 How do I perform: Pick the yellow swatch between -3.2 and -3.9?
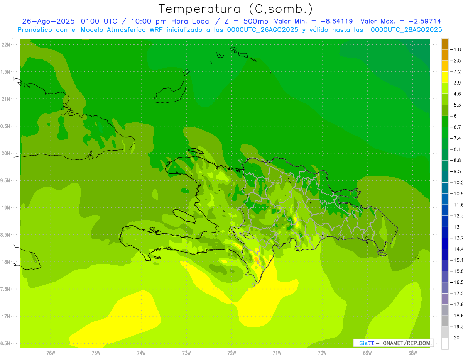(x=445, y=77)
